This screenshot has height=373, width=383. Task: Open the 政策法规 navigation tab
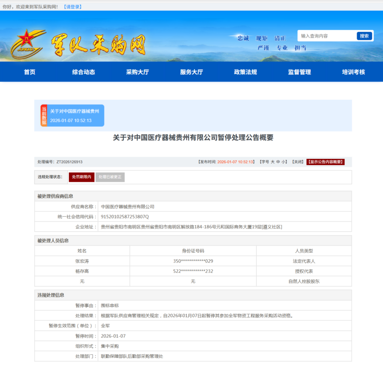click(x=245, y=72)
